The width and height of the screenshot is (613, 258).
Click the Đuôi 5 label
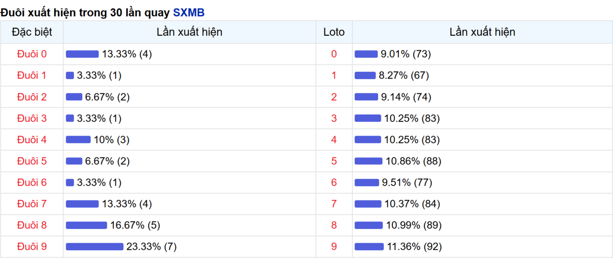pos(32,161)
